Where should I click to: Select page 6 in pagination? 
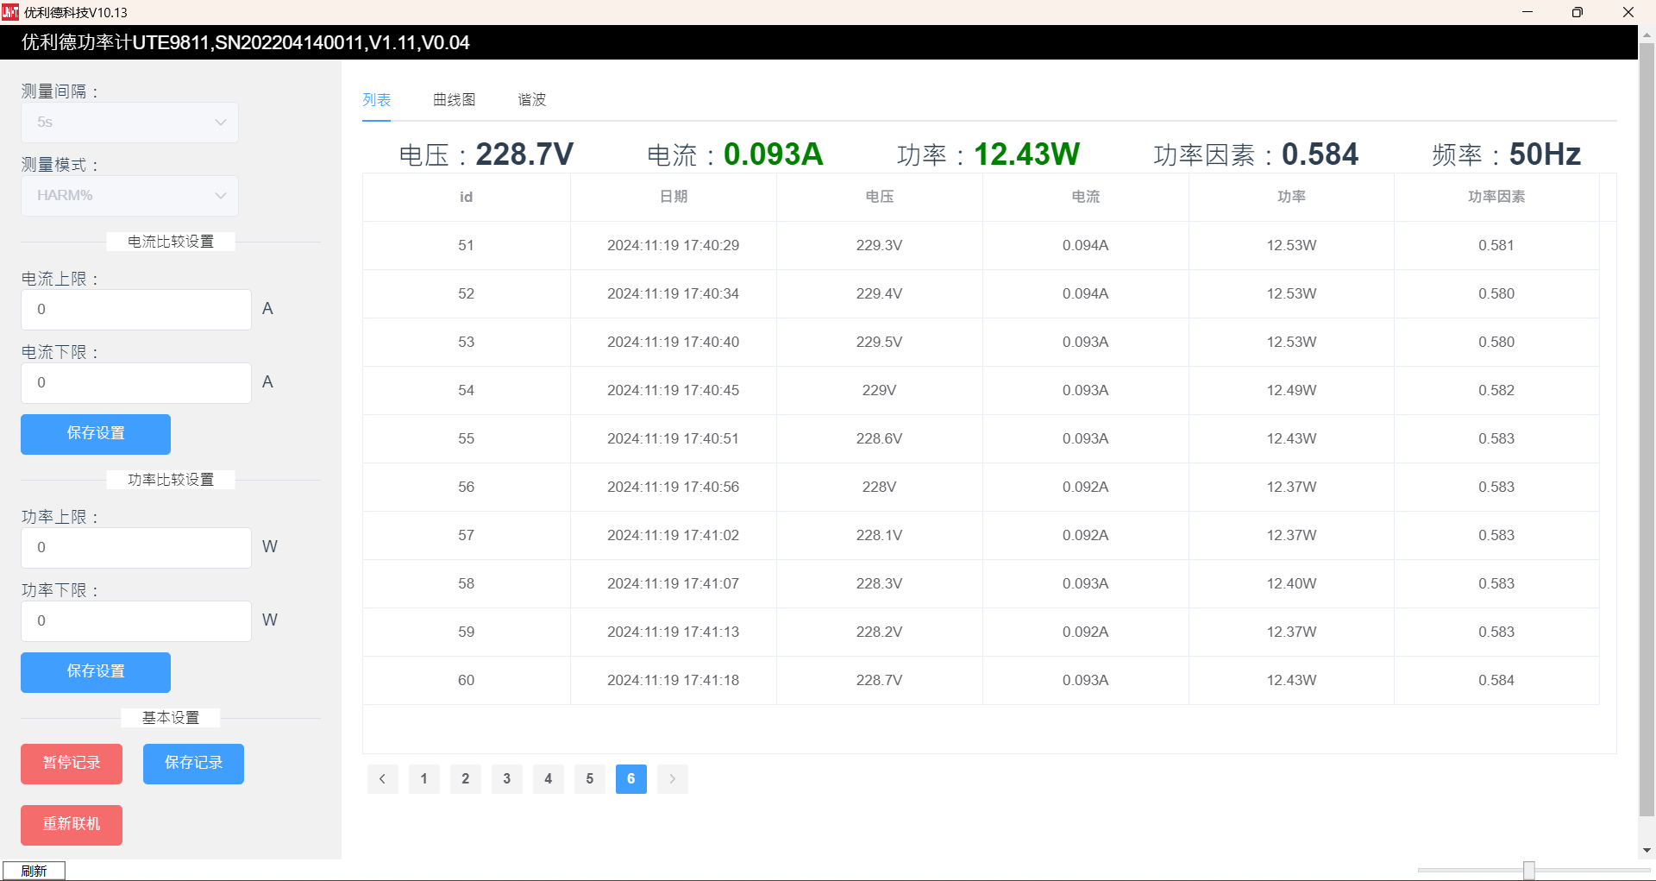[630, 778]
